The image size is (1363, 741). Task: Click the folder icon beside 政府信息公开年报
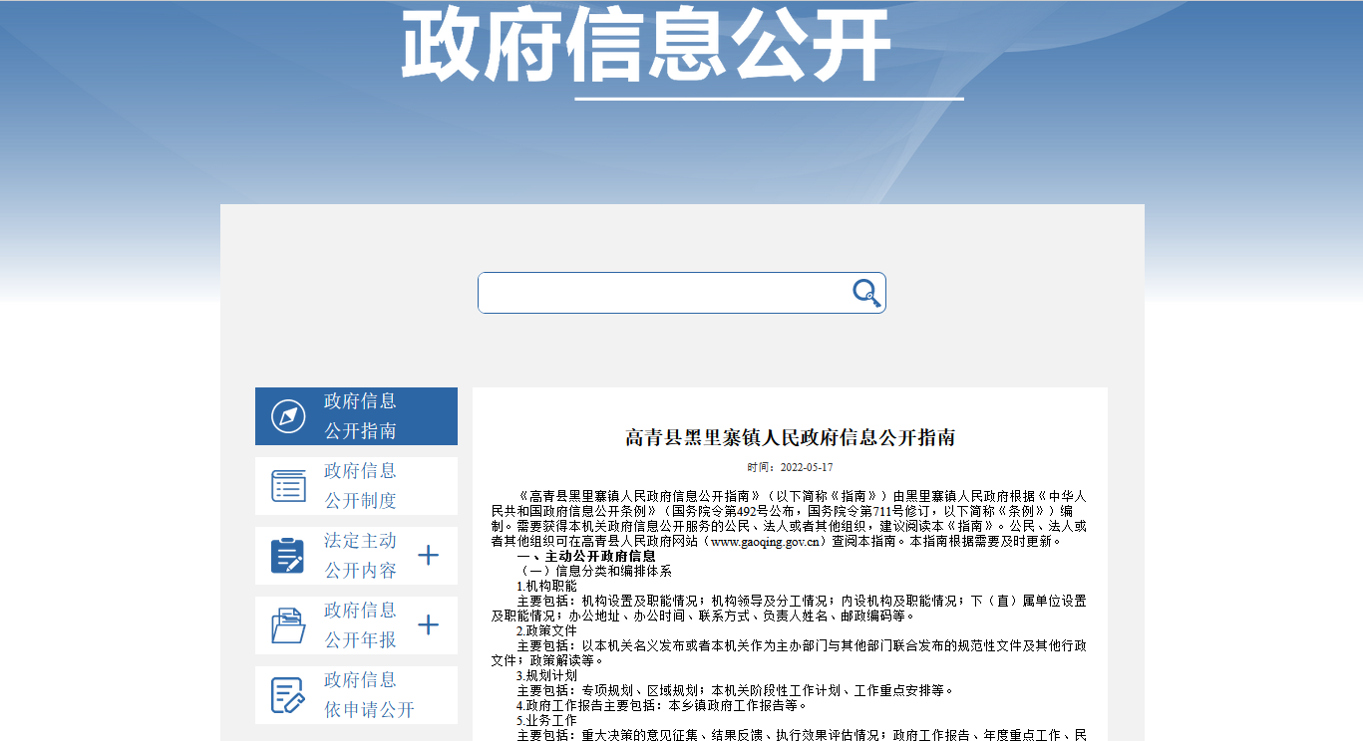pyautogui.click(x=289, y=625)
